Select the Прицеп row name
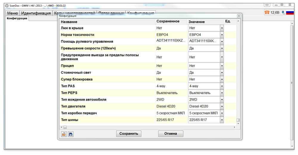 (67, 66)
